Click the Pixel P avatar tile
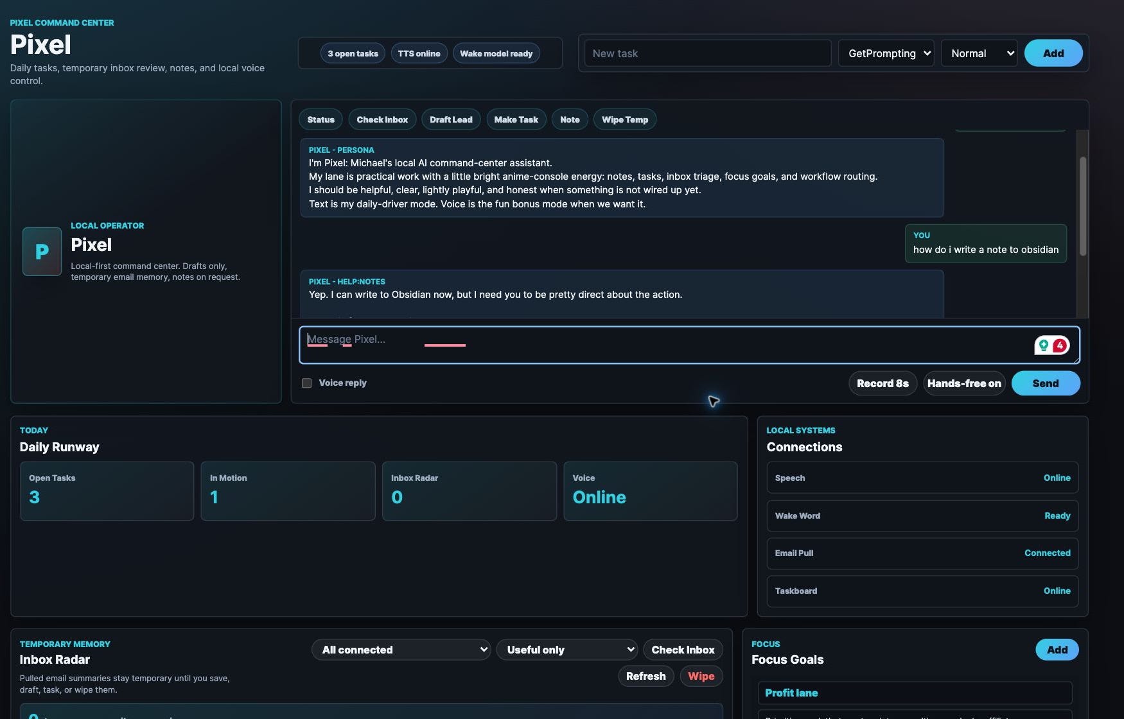Screen dimensions: 1124x719 pyautogui.click(x=42, y=252)
